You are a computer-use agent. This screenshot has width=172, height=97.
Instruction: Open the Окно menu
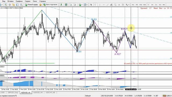point(35,1)
